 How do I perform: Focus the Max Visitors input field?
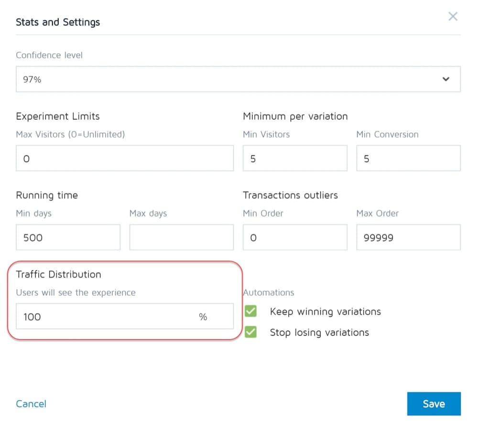tap(124, 159)
